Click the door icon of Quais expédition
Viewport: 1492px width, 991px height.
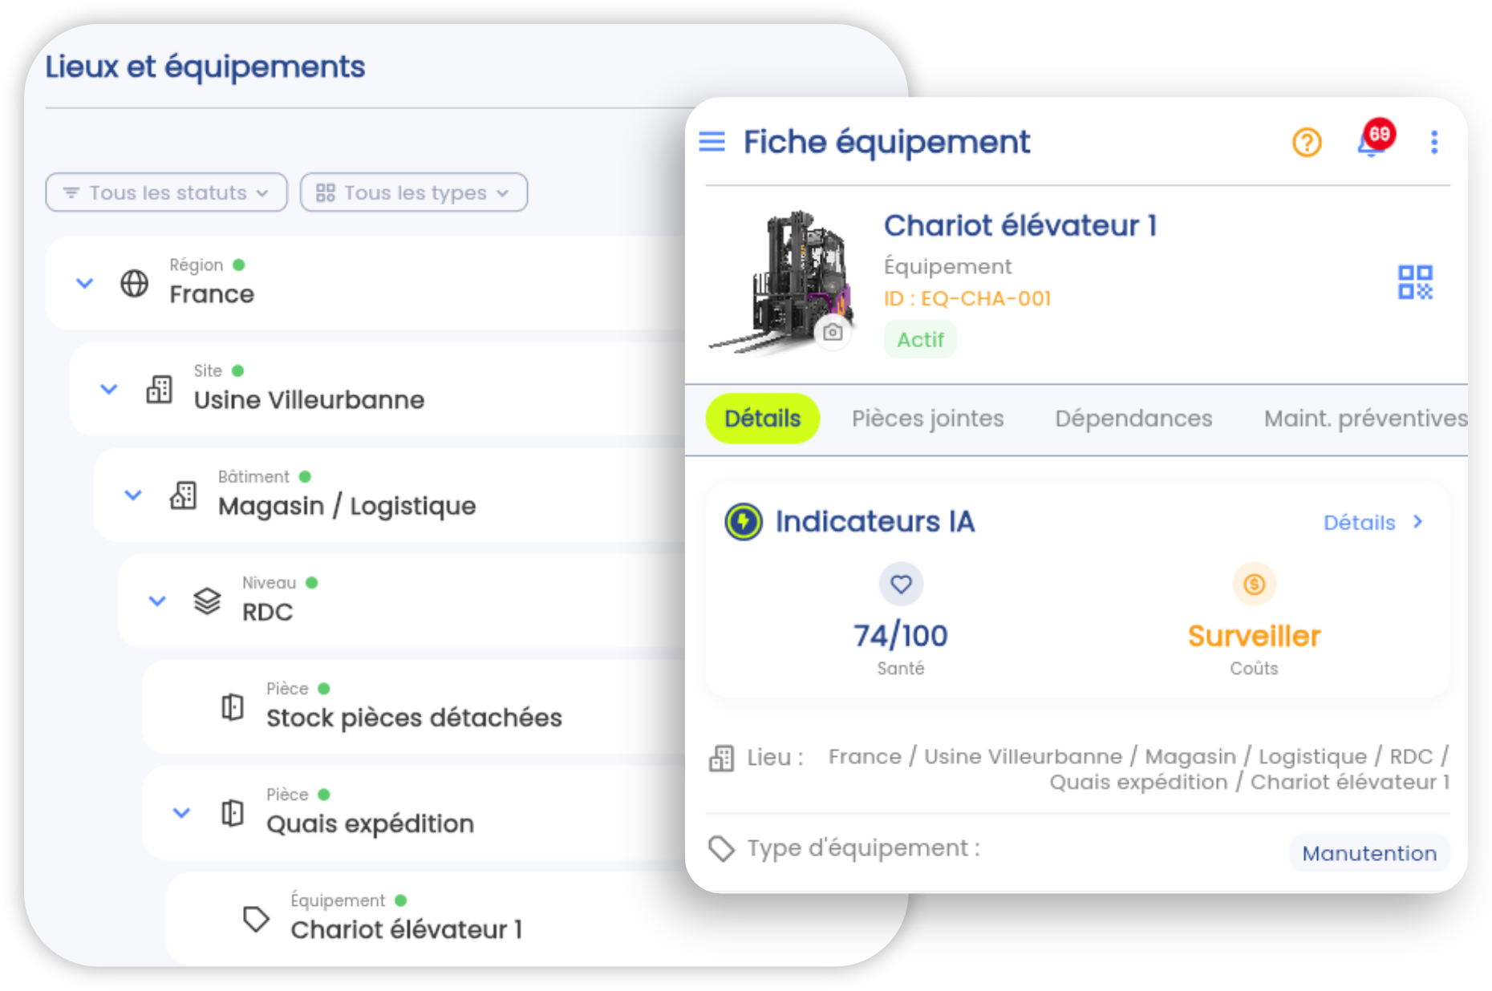[233, 813]
